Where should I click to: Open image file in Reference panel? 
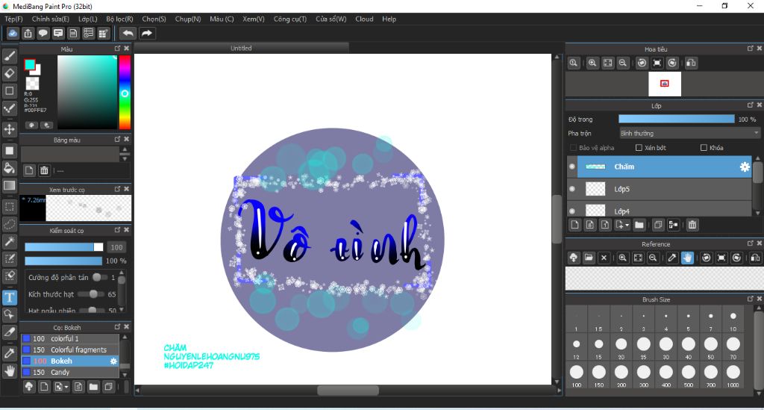pyautogui.click(x=589, y=258)
